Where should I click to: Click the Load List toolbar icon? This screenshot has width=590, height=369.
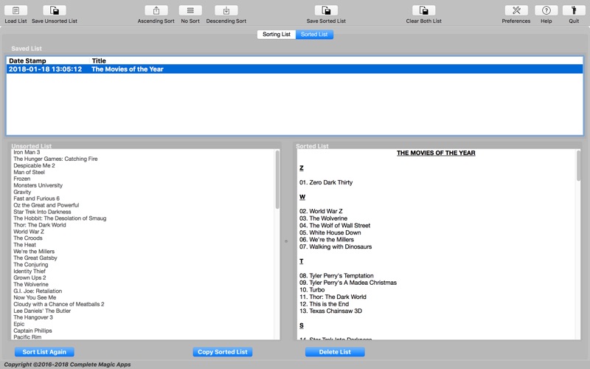coord(15,10)
